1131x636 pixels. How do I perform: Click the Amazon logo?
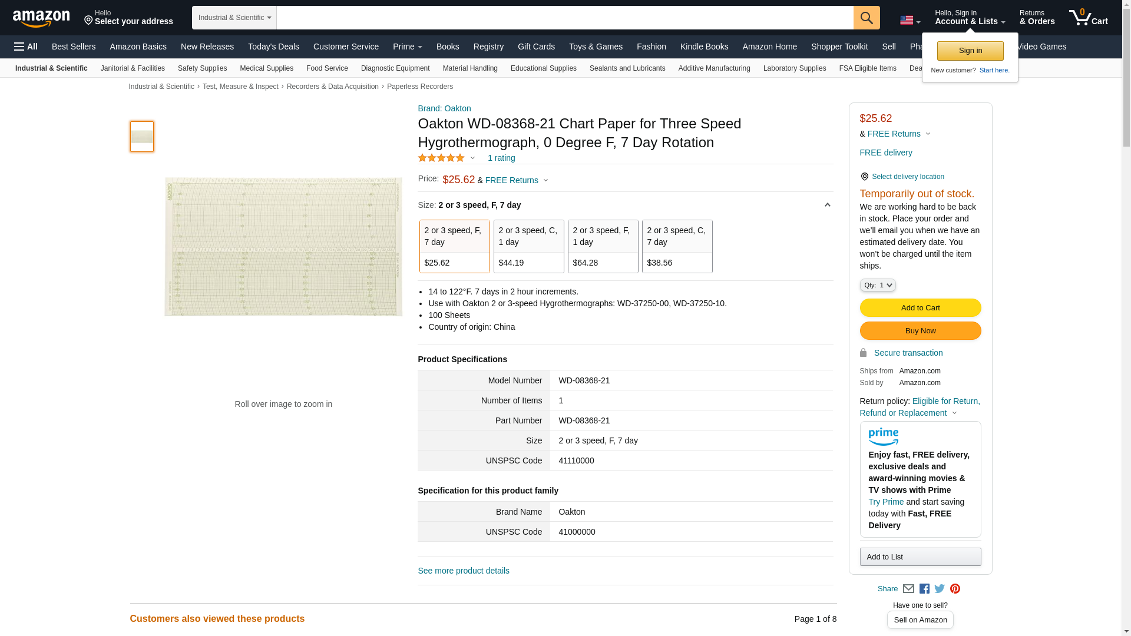41,18
